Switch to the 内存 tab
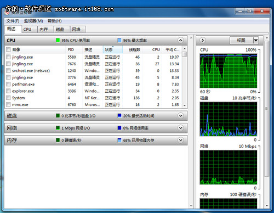The image size is (274, 213). (x=45, y=30)
